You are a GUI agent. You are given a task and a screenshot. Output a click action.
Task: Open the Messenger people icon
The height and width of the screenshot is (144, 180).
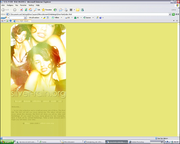[82, 10]
